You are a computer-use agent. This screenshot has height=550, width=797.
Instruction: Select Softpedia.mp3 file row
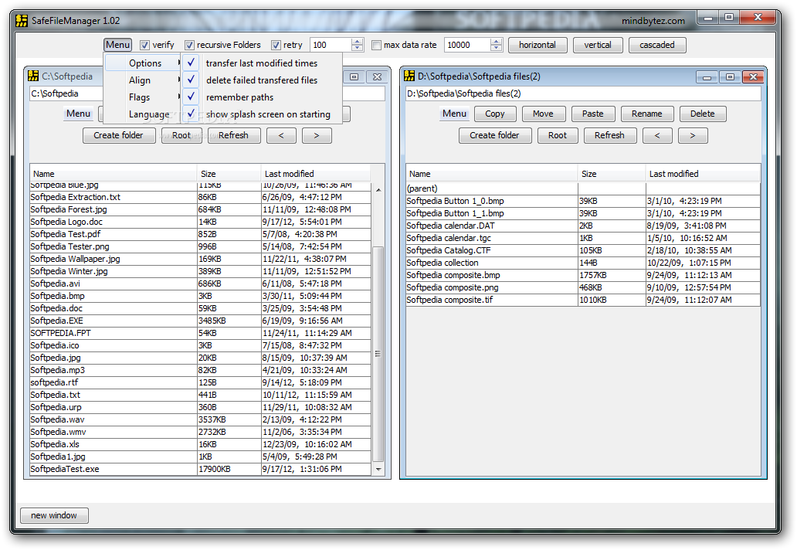(200, 370)
